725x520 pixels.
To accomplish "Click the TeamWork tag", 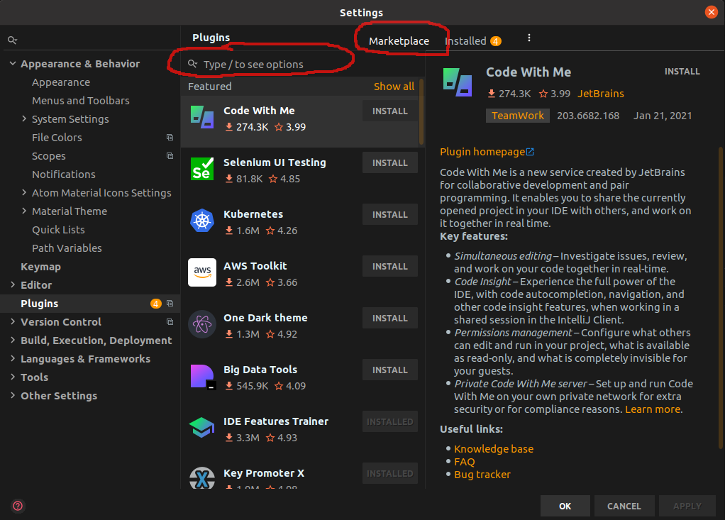I will click(518, 116).
